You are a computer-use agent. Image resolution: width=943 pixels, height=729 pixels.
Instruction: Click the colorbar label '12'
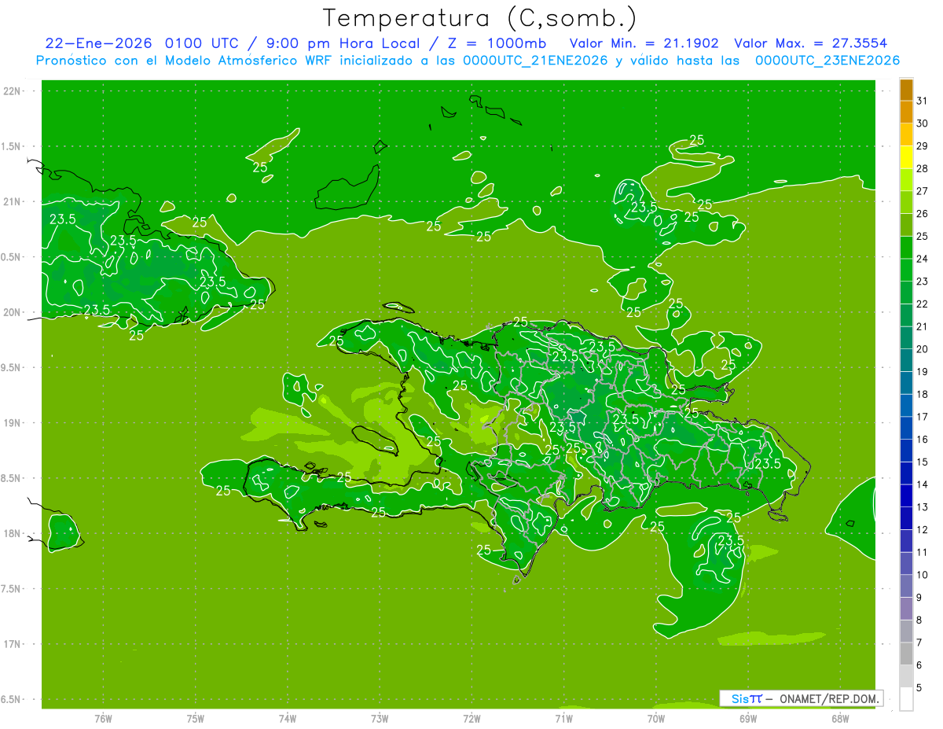tap(922, 529)
